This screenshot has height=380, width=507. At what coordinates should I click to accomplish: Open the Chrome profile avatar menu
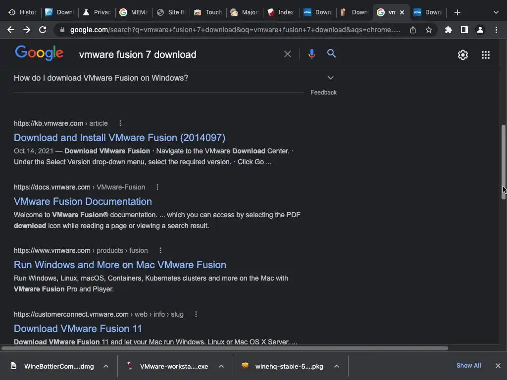480,30
